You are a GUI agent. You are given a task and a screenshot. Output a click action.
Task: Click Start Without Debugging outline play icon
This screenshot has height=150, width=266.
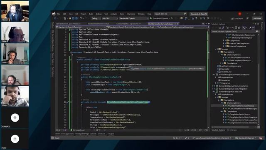(x=172, y=18)
